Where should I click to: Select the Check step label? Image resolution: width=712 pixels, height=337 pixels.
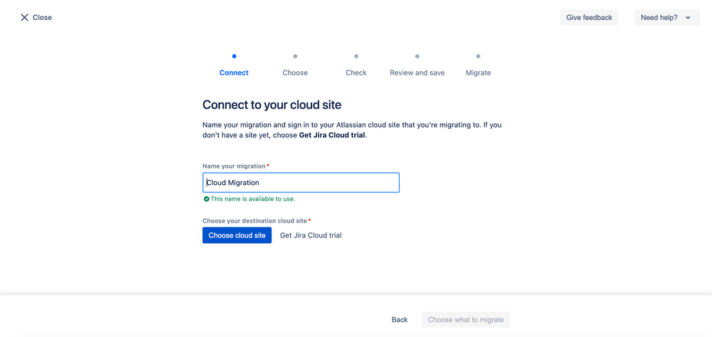(356, 73)
